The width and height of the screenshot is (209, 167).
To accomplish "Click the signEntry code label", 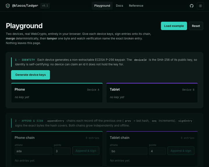I will (185, 121).
